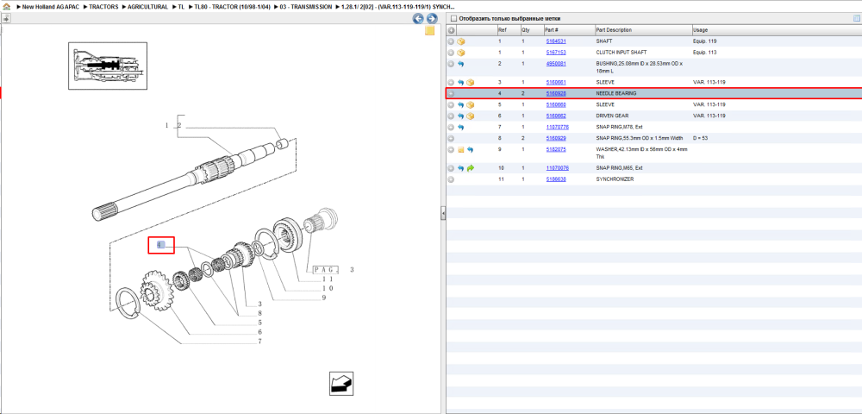Click the column layout icon at table top-right

pos(856,19)
